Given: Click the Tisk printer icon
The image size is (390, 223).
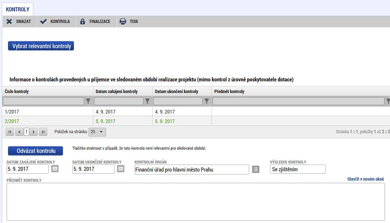Looking at the screenshot, I should point(123,22).
